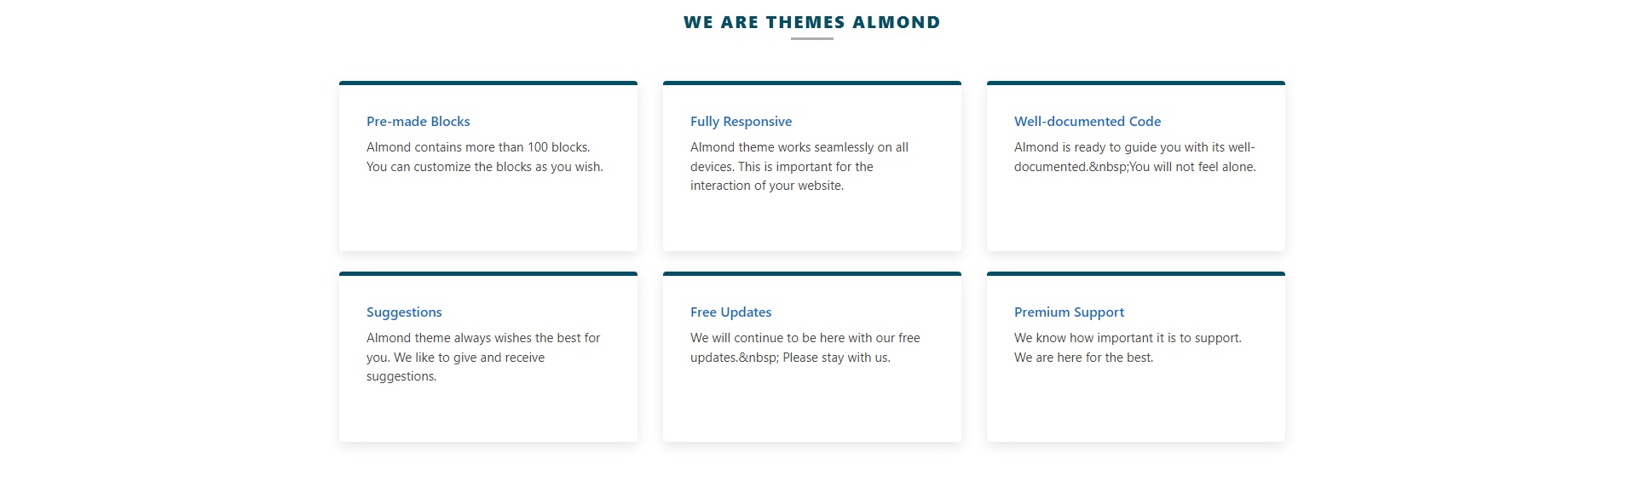The height and width of the screenshot is (481, 1627).
Task: Click the We know how important support text
Action: click(1128, 347)
